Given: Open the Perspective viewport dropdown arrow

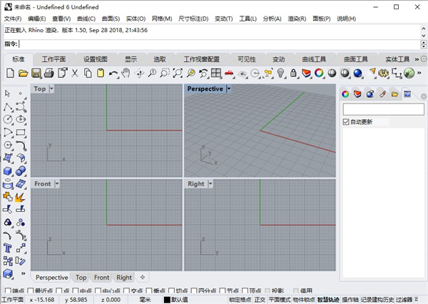Looking at the screenshot, I should tap(229, 89).
